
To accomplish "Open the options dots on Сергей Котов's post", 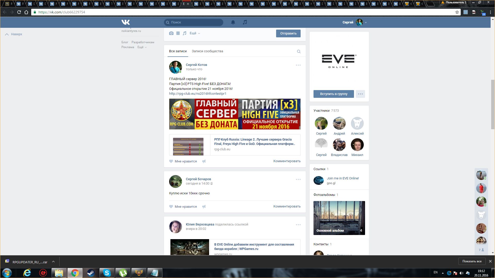I will coord(298,65).
